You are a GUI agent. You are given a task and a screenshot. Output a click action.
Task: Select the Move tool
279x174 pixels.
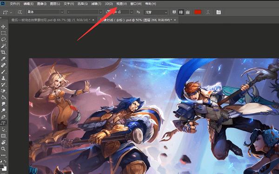pos(3,26)
